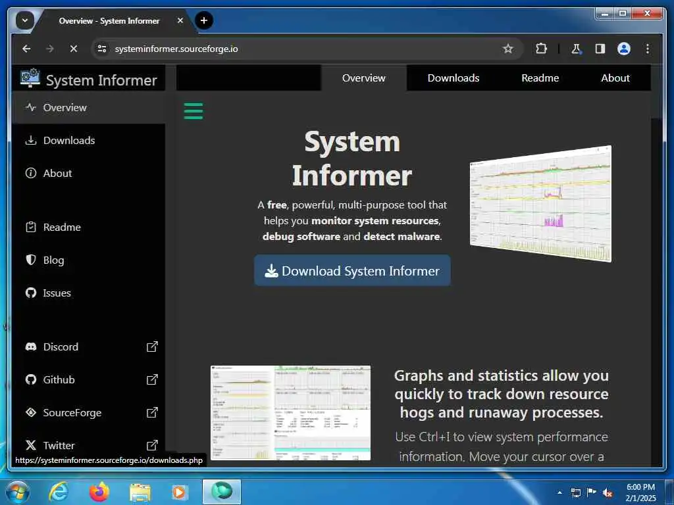Show hidden system tray icons arrow
The width and height of the screenshot is (674, 505).
(559, 493)
